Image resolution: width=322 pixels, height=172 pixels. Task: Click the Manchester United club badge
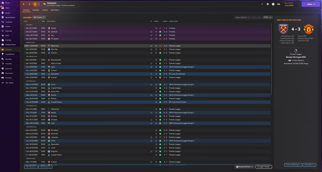click(x=35, y=4)
